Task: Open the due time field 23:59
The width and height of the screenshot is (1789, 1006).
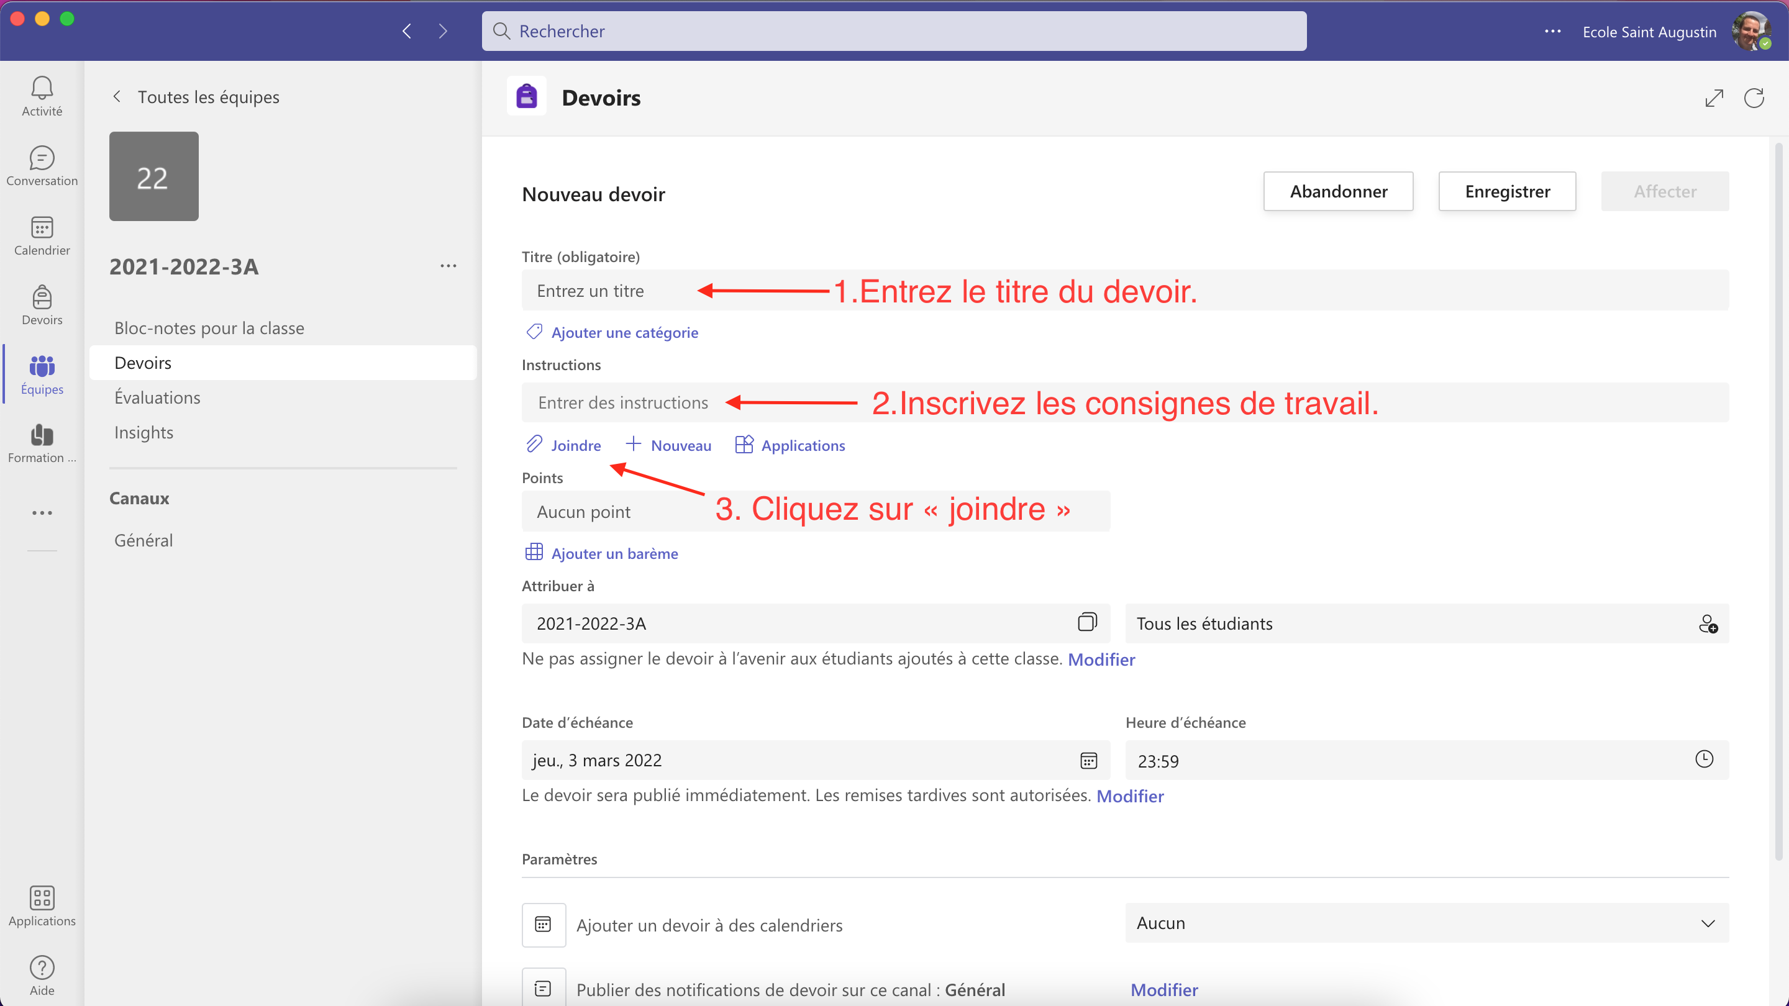Action: [1426, 760]
